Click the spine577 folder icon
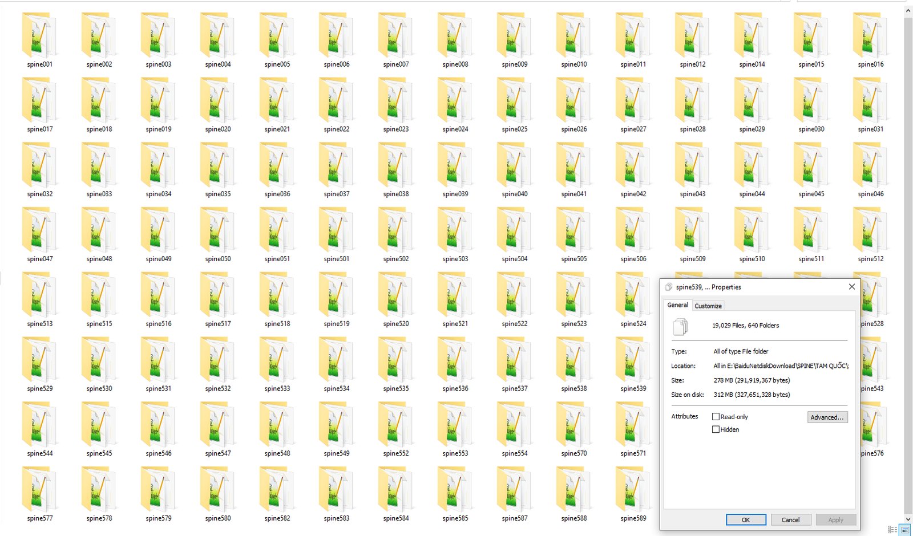This screenshot has width=913, height=536. pos(39,490)
